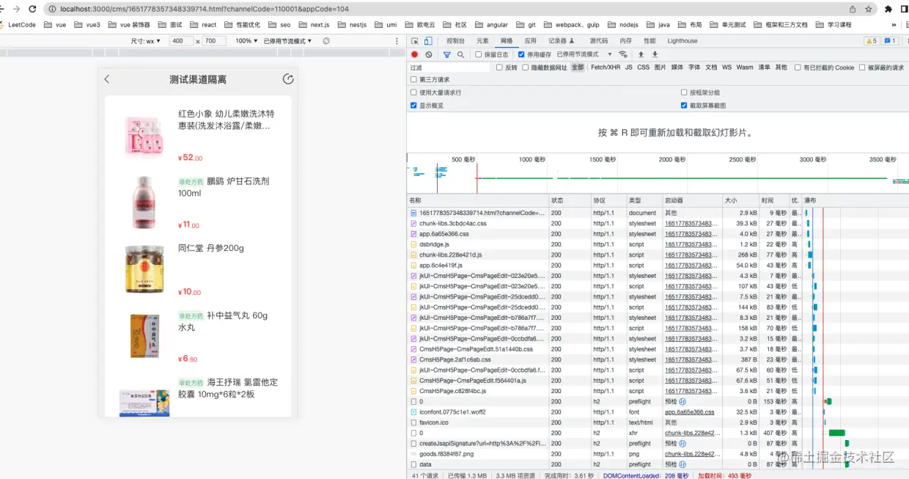
Task: Check 有已拦截的 Cookie checkbox
Action: (798, 67)
